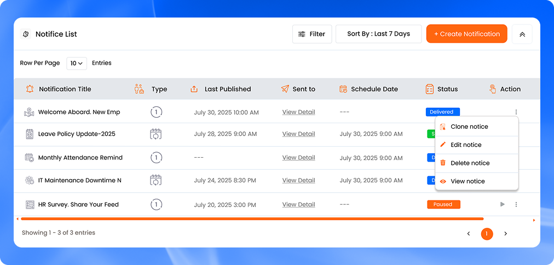Open the rows per page dropdown

pyautogui.click(x=77, y=64)
